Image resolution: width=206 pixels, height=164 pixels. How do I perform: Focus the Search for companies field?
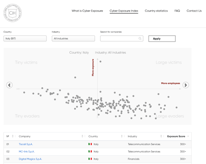point(122,38)
